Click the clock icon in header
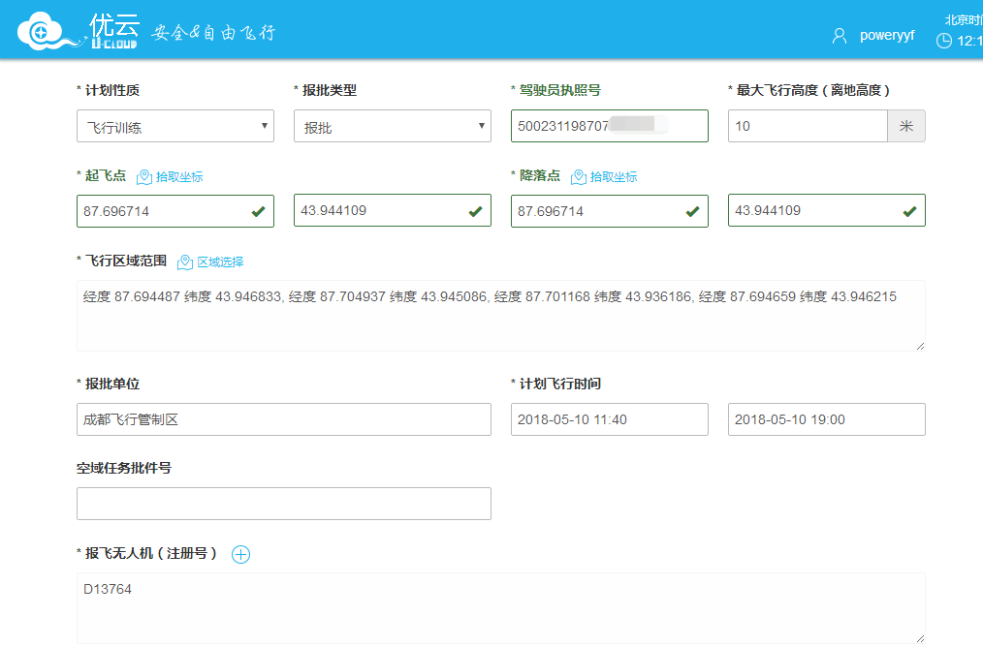 pyautogui.click(x=943, y=41)
